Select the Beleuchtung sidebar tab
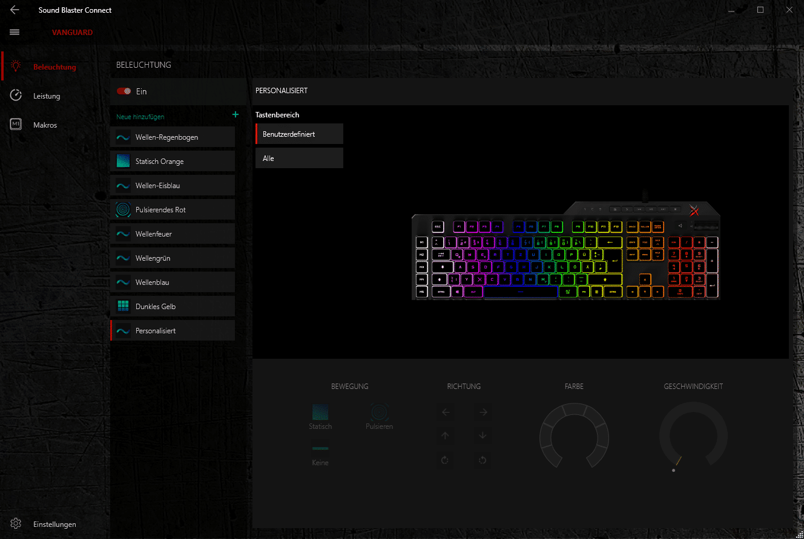This screenshot has width=804, height=539. [x=54, y=67]
